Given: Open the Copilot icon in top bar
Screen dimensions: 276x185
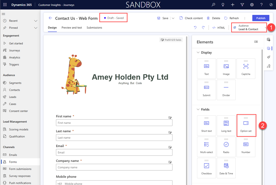Looking at the screenshot, I should point(271,5).
